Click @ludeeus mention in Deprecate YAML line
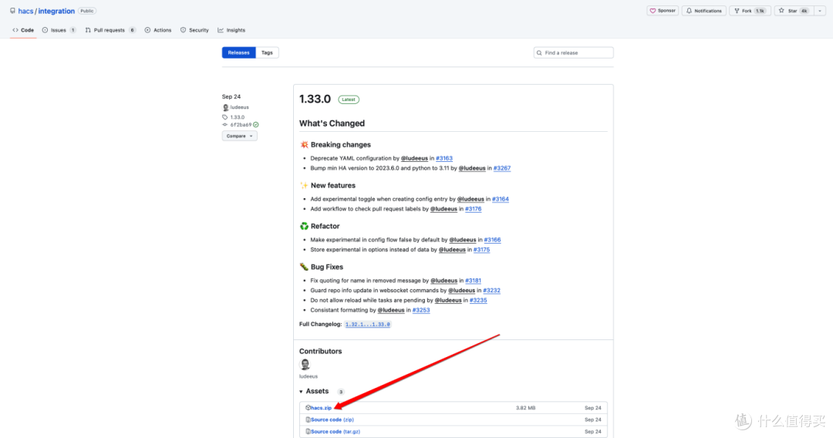Image resolution: width=833 pixels, height=438 pixels. point(414,158)
